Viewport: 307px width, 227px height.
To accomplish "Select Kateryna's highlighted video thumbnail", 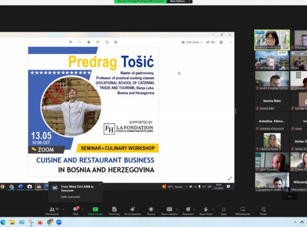I will coord(272,40).
